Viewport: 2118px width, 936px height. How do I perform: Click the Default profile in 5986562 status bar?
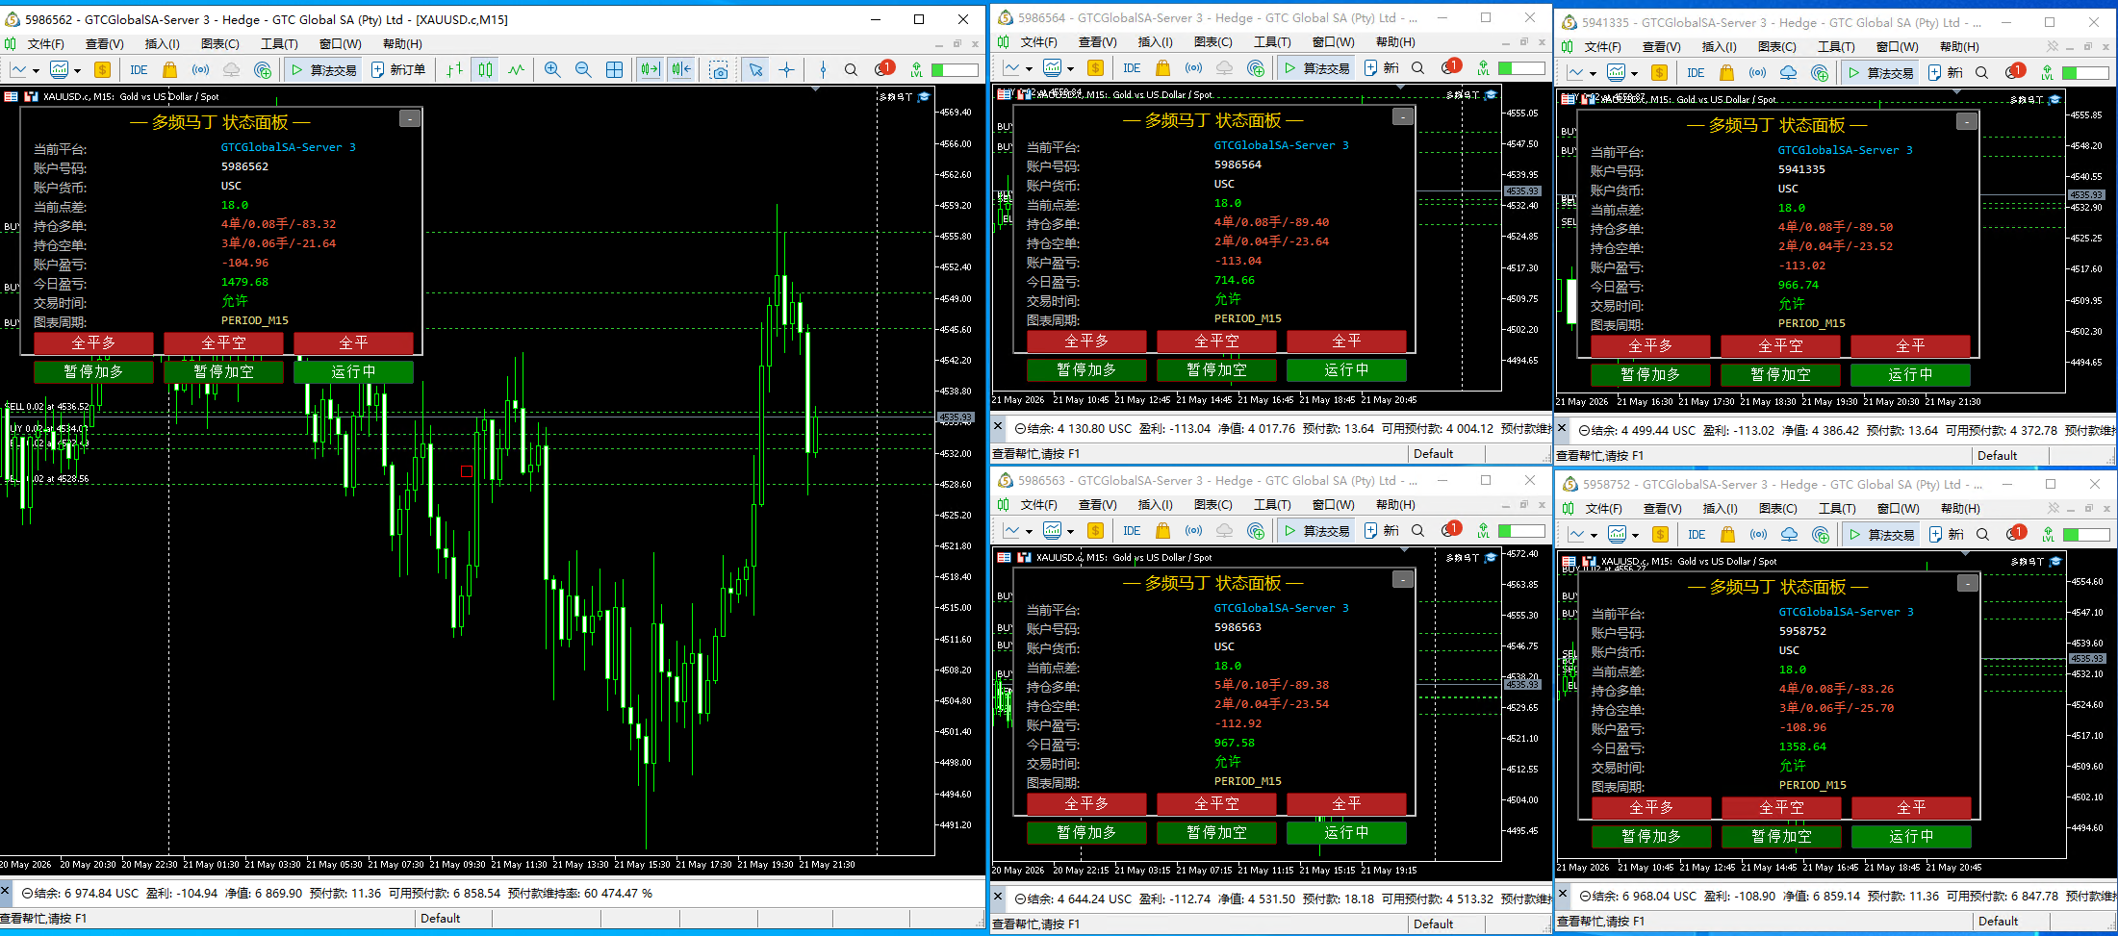click(x=441, y=919)
